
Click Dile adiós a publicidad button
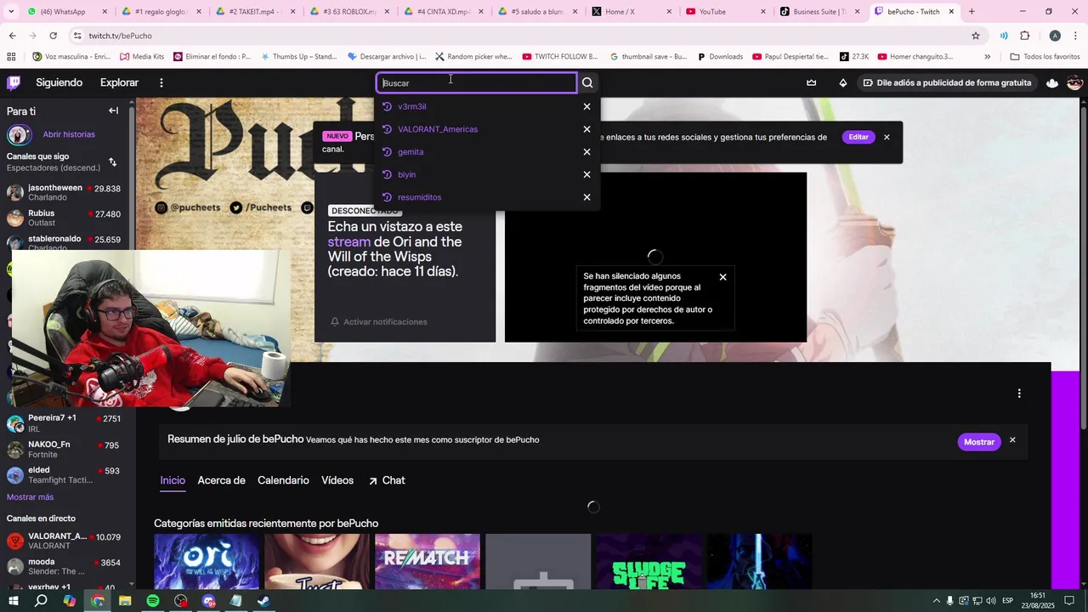coord(948,82)
